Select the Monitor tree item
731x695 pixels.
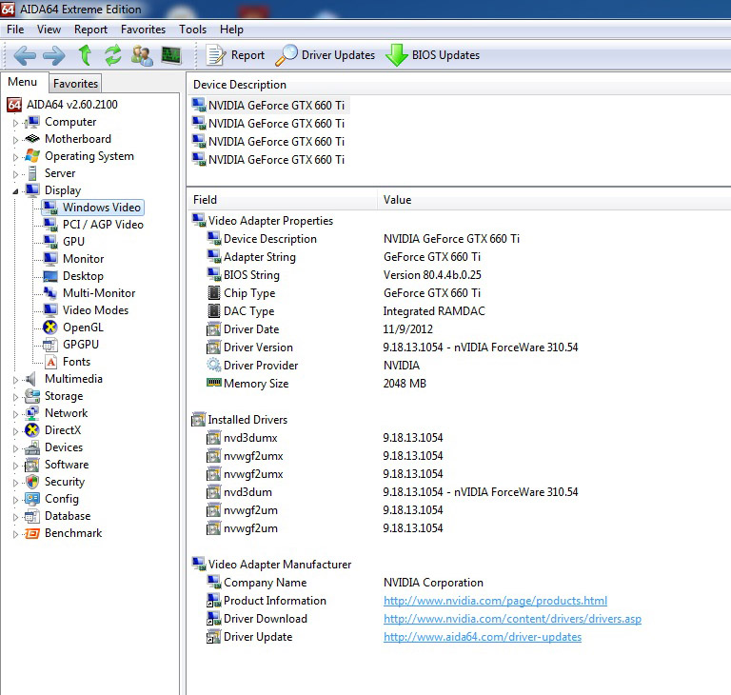pos(84,259)
